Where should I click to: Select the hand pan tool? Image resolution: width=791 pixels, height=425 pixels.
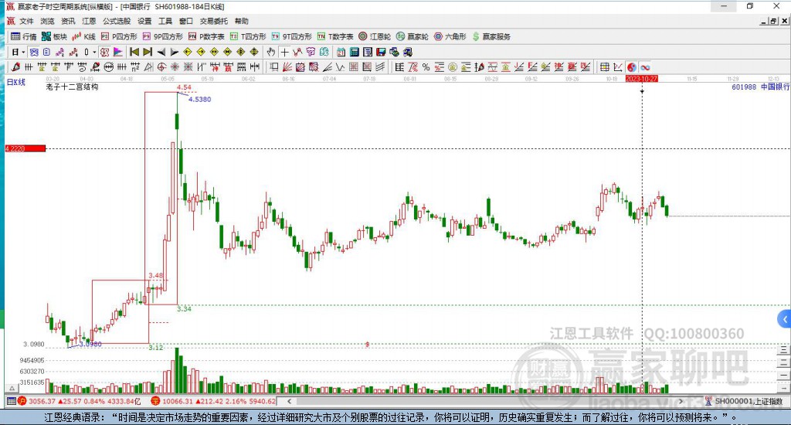[271, 52]
